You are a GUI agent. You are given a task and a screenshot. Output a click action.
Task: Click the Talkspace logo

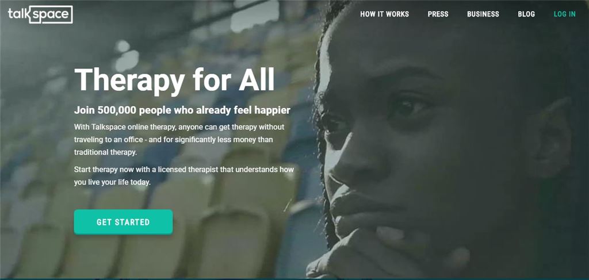point(40,14)
